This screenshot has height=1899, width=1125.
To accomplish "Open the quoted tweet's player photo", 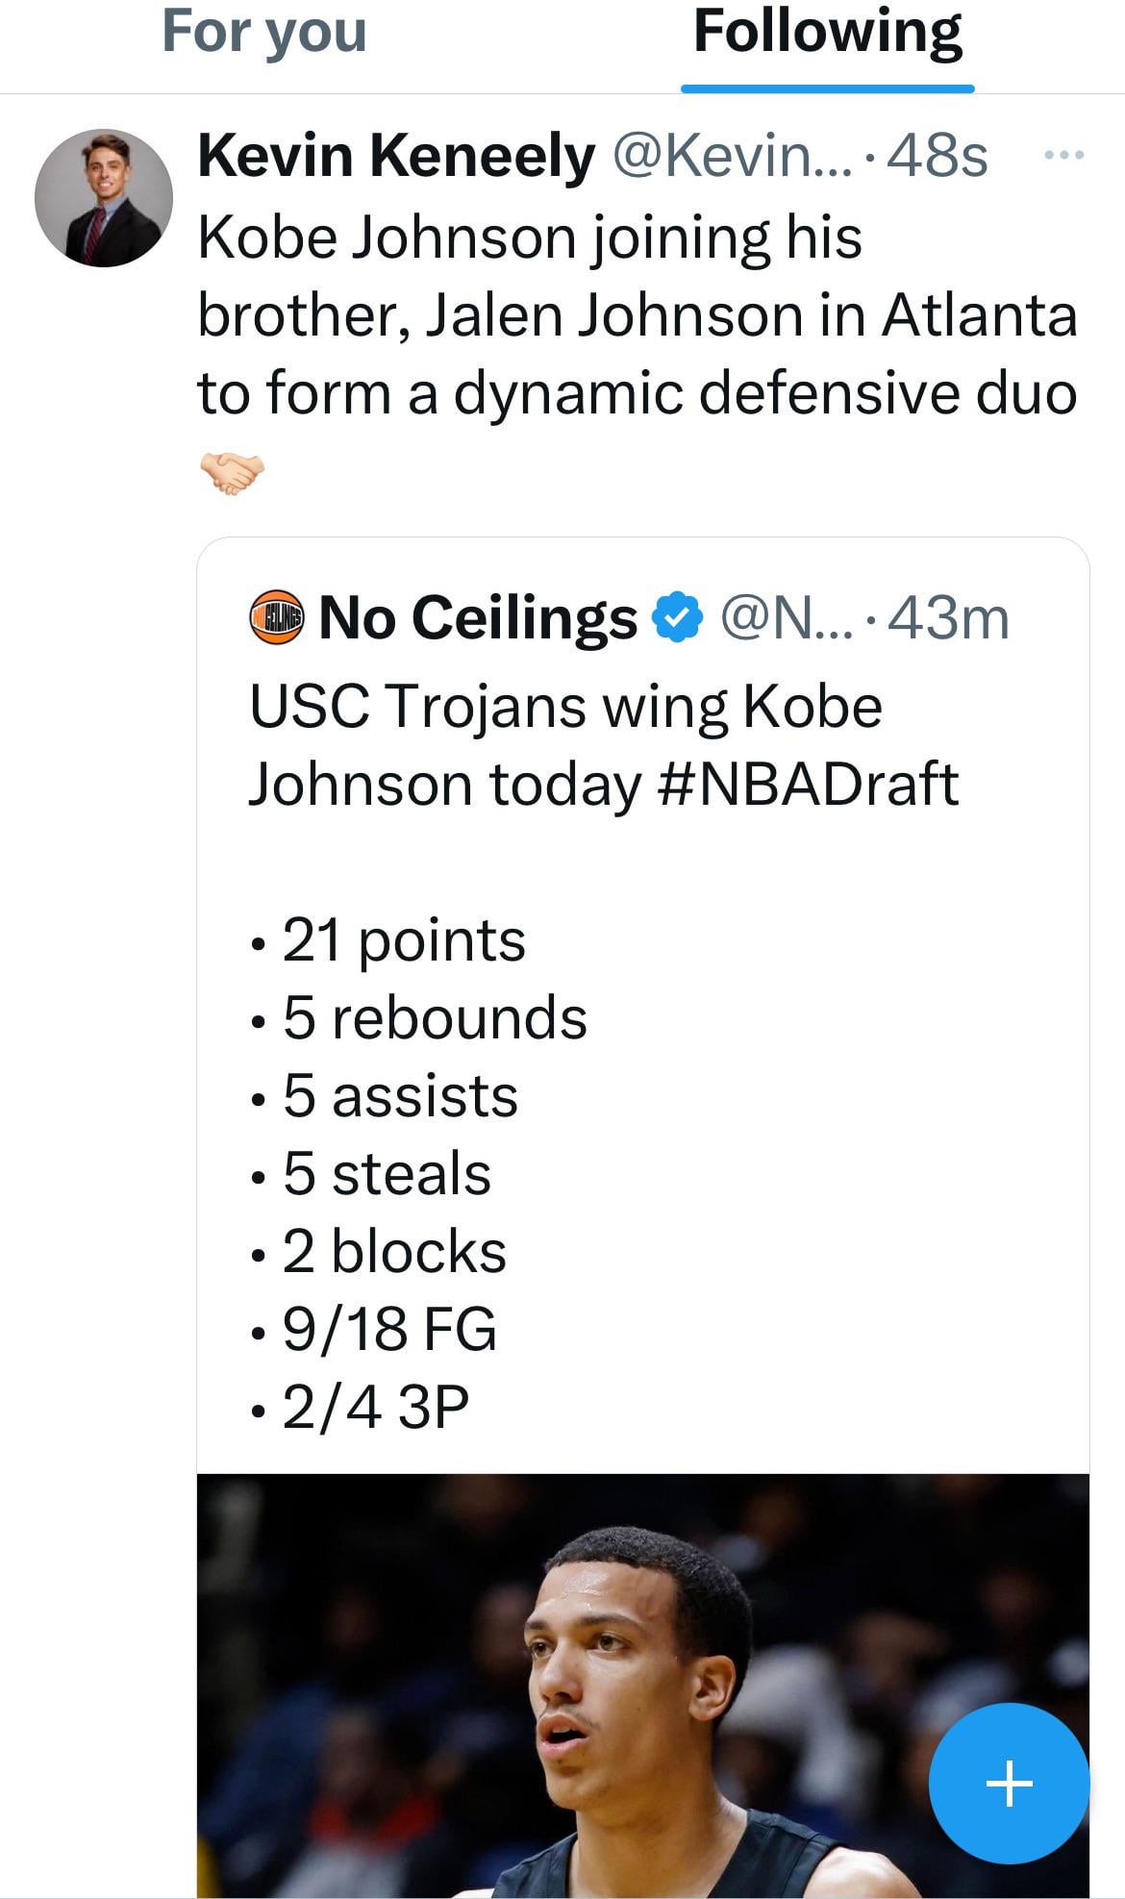I will click(x=577, y=1683).
